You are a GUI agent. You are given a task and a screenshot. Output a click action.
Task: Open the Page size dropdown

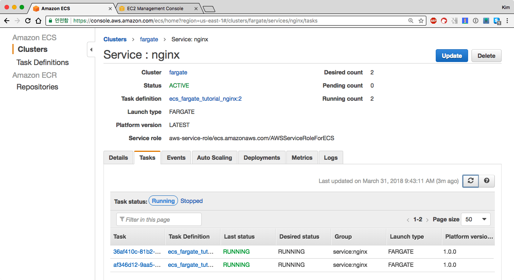476,219
